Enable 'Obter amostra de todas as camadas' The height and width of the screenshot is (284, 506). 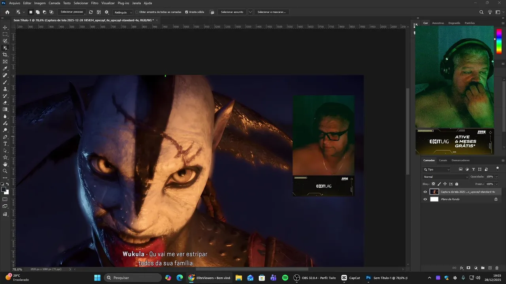click(x=137, y=12)
